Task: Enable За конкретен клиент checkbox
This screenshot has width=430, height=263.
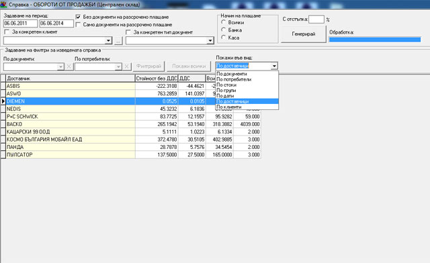Action: (x=7, y=32)
